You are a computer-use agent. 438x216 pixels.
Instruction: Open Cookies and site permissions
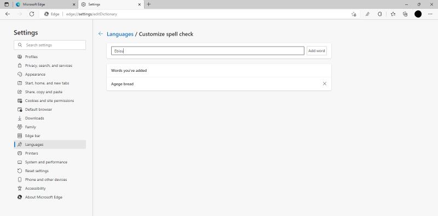50,101
